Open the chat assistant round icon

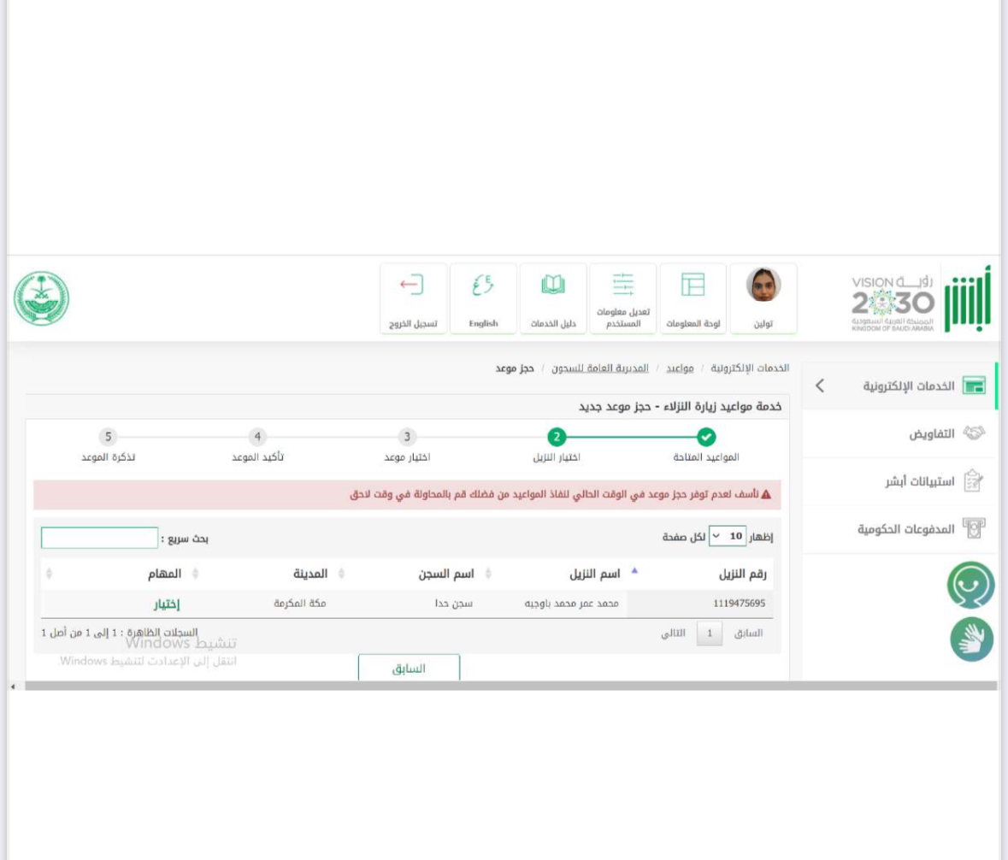point(970,585)
